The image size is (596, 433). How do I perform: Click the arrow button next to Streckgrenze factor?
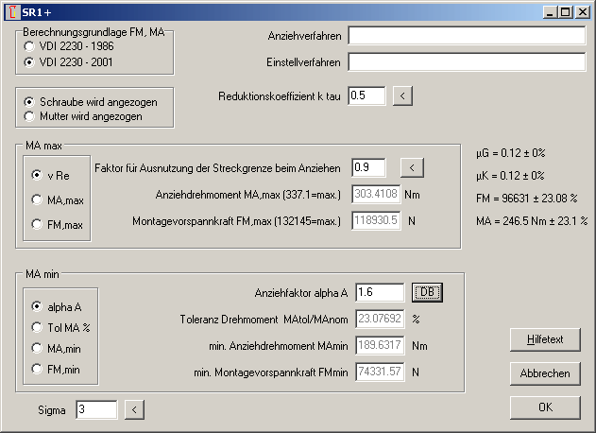(x=412, y=167)
